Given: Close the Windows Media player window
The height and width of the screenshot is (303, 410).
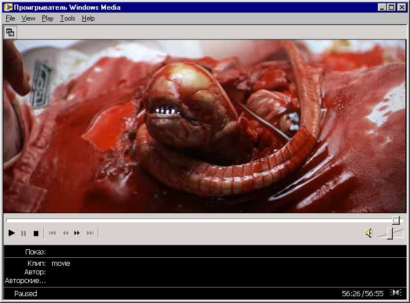Looking at the screenshot, I should tap(401, 7).
